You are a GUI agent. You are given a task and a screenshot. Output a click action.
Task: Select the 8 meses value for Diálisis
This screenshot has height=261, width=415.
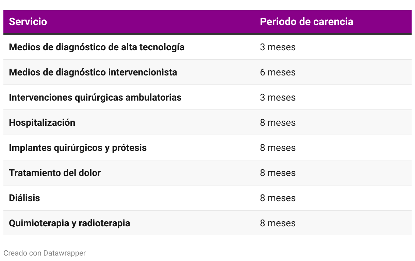point(278,198)
